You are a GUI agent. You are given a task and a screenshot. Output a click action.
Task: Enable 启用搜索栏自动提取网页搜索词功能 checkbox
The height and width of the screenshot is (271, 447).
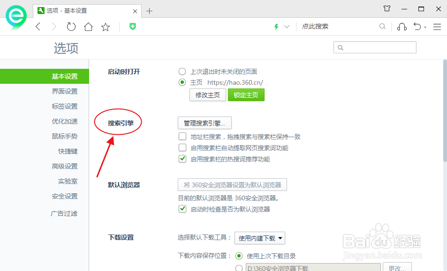[182, 147]
